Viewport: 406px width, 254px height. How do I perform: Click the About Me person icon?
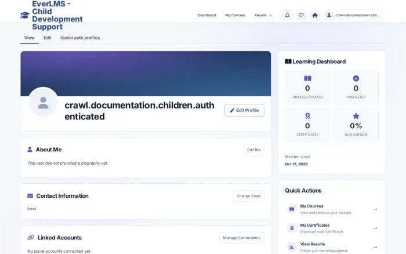click(30, 150)
